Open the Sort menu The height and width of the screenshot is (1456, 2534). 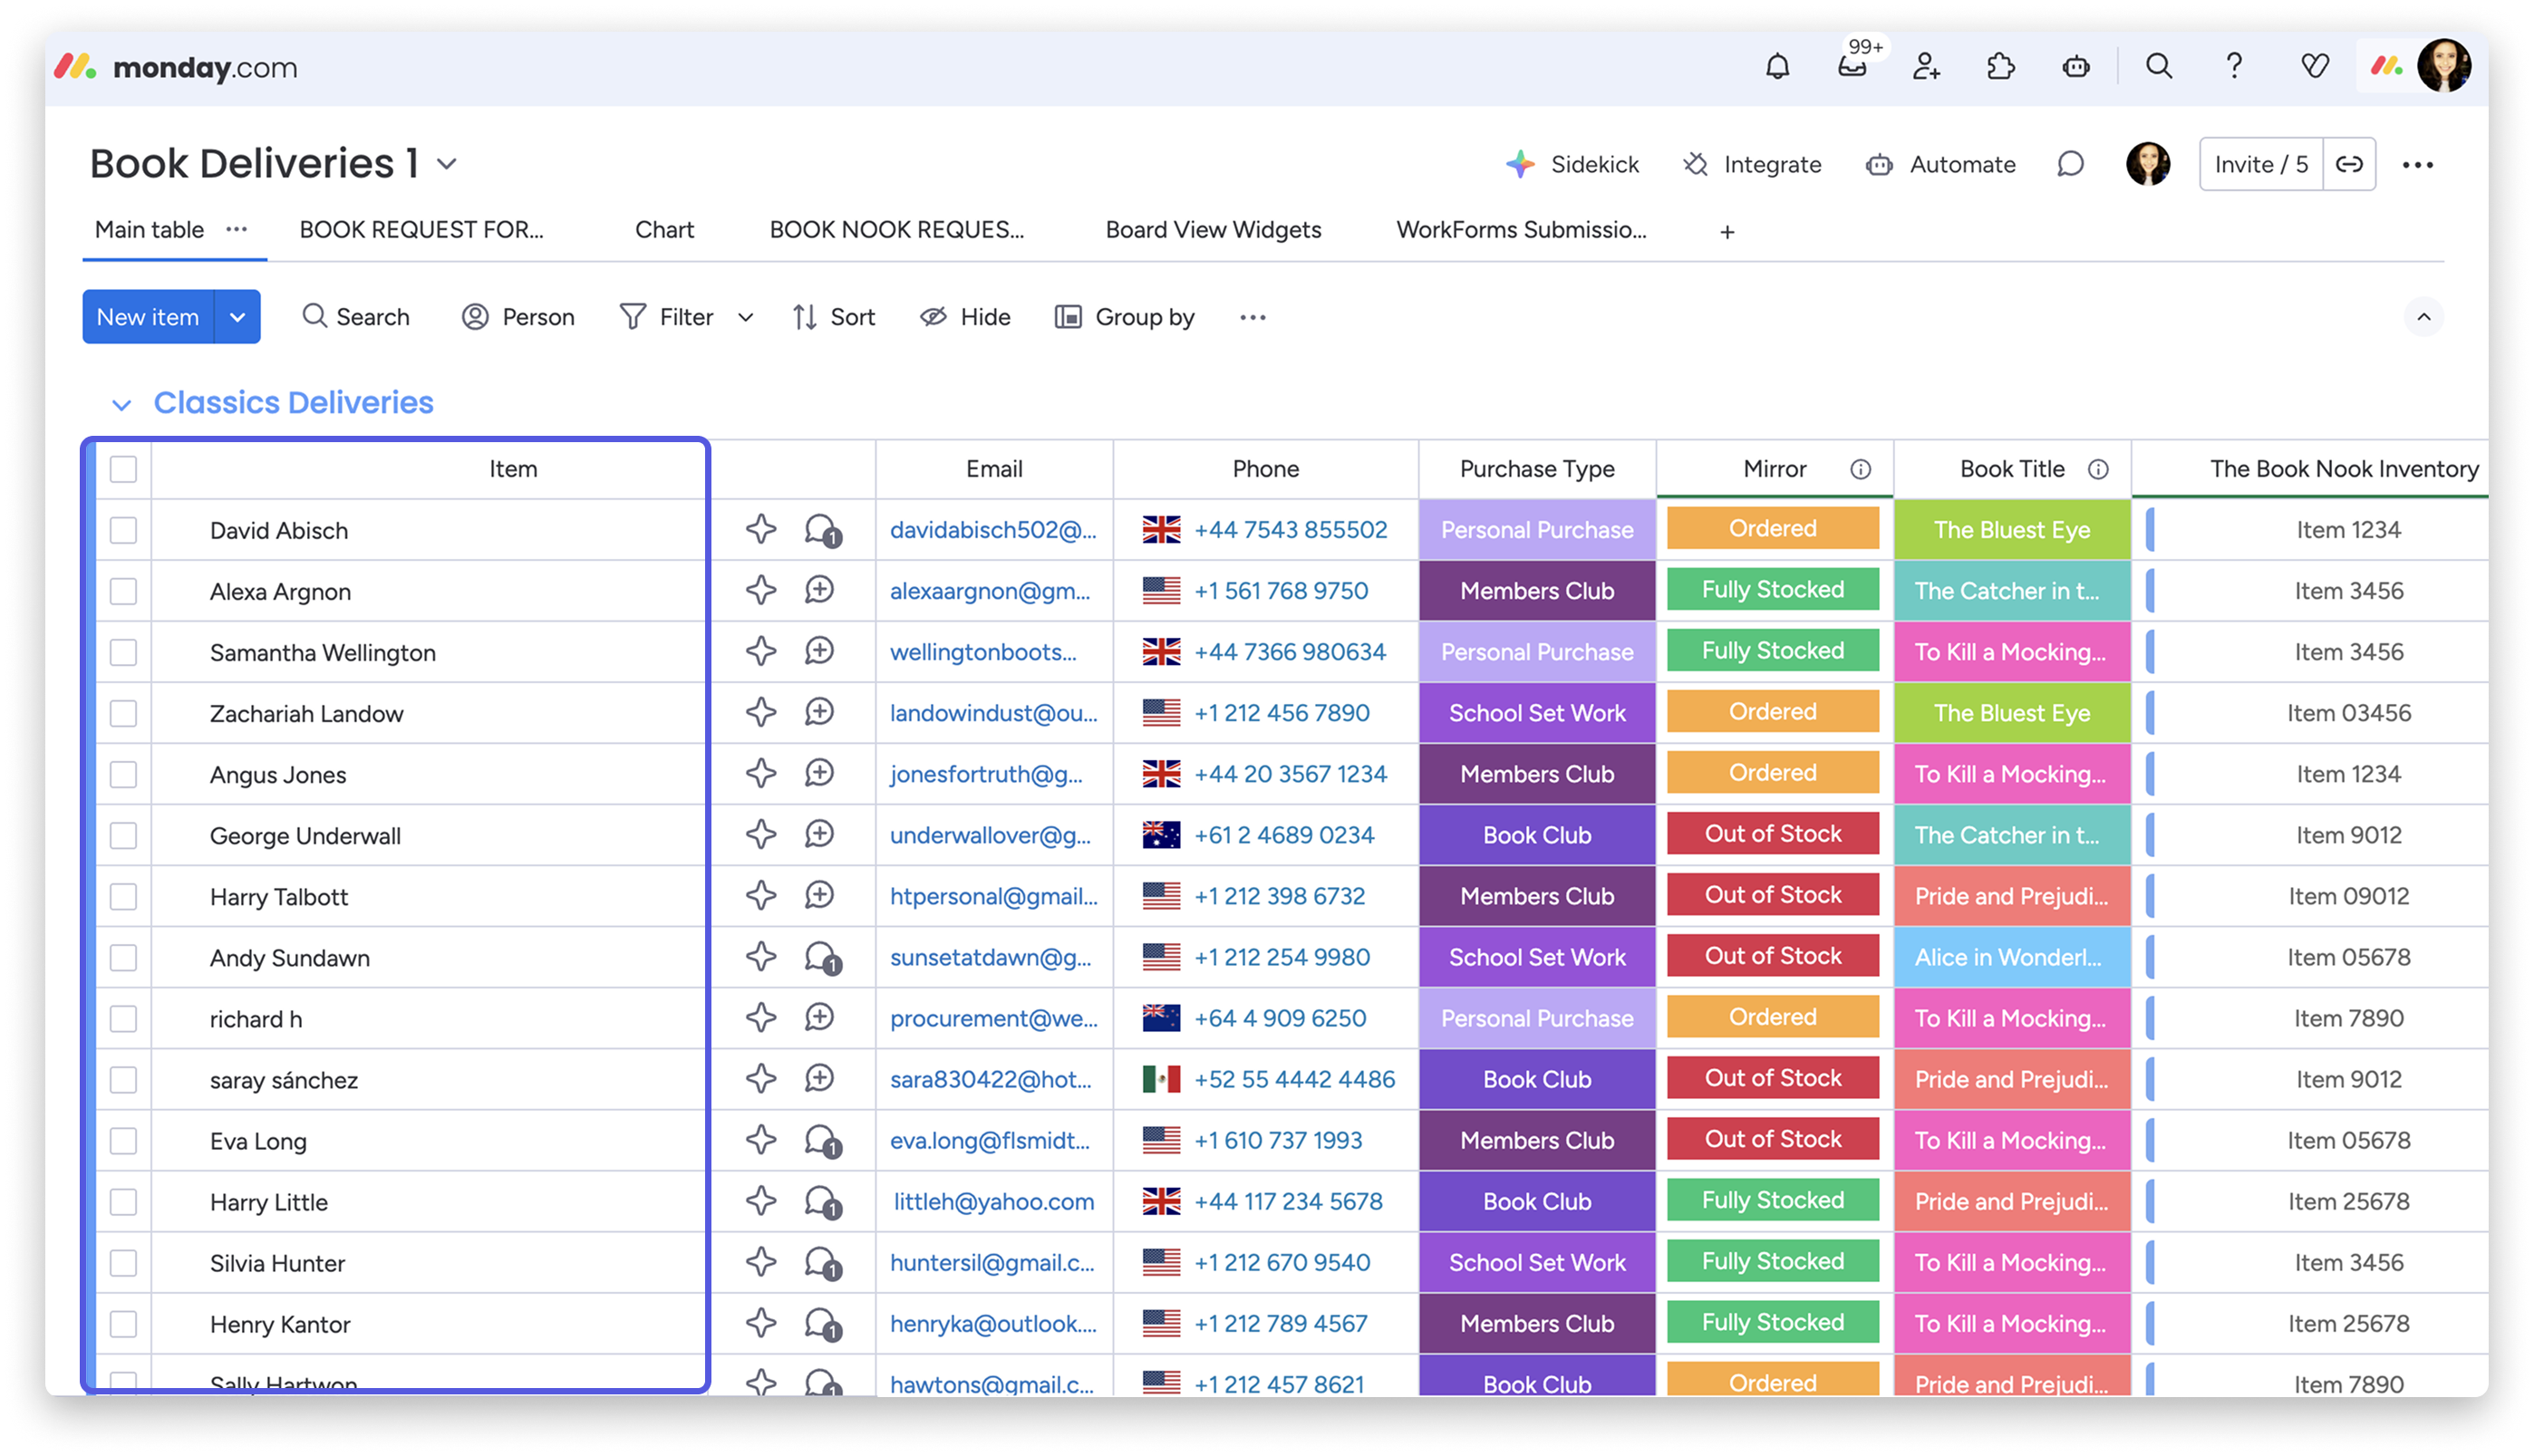coord(833,317)
